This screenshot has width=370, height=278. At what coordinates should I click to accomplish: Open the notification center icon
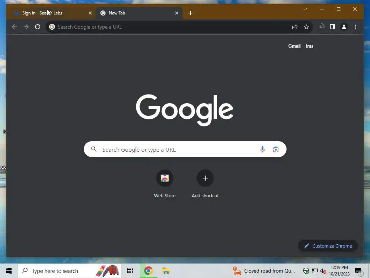coord(358,271)
